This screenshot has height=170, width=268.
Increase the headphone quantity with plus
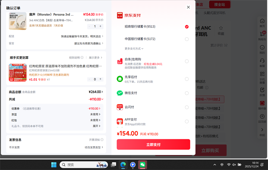100,26
